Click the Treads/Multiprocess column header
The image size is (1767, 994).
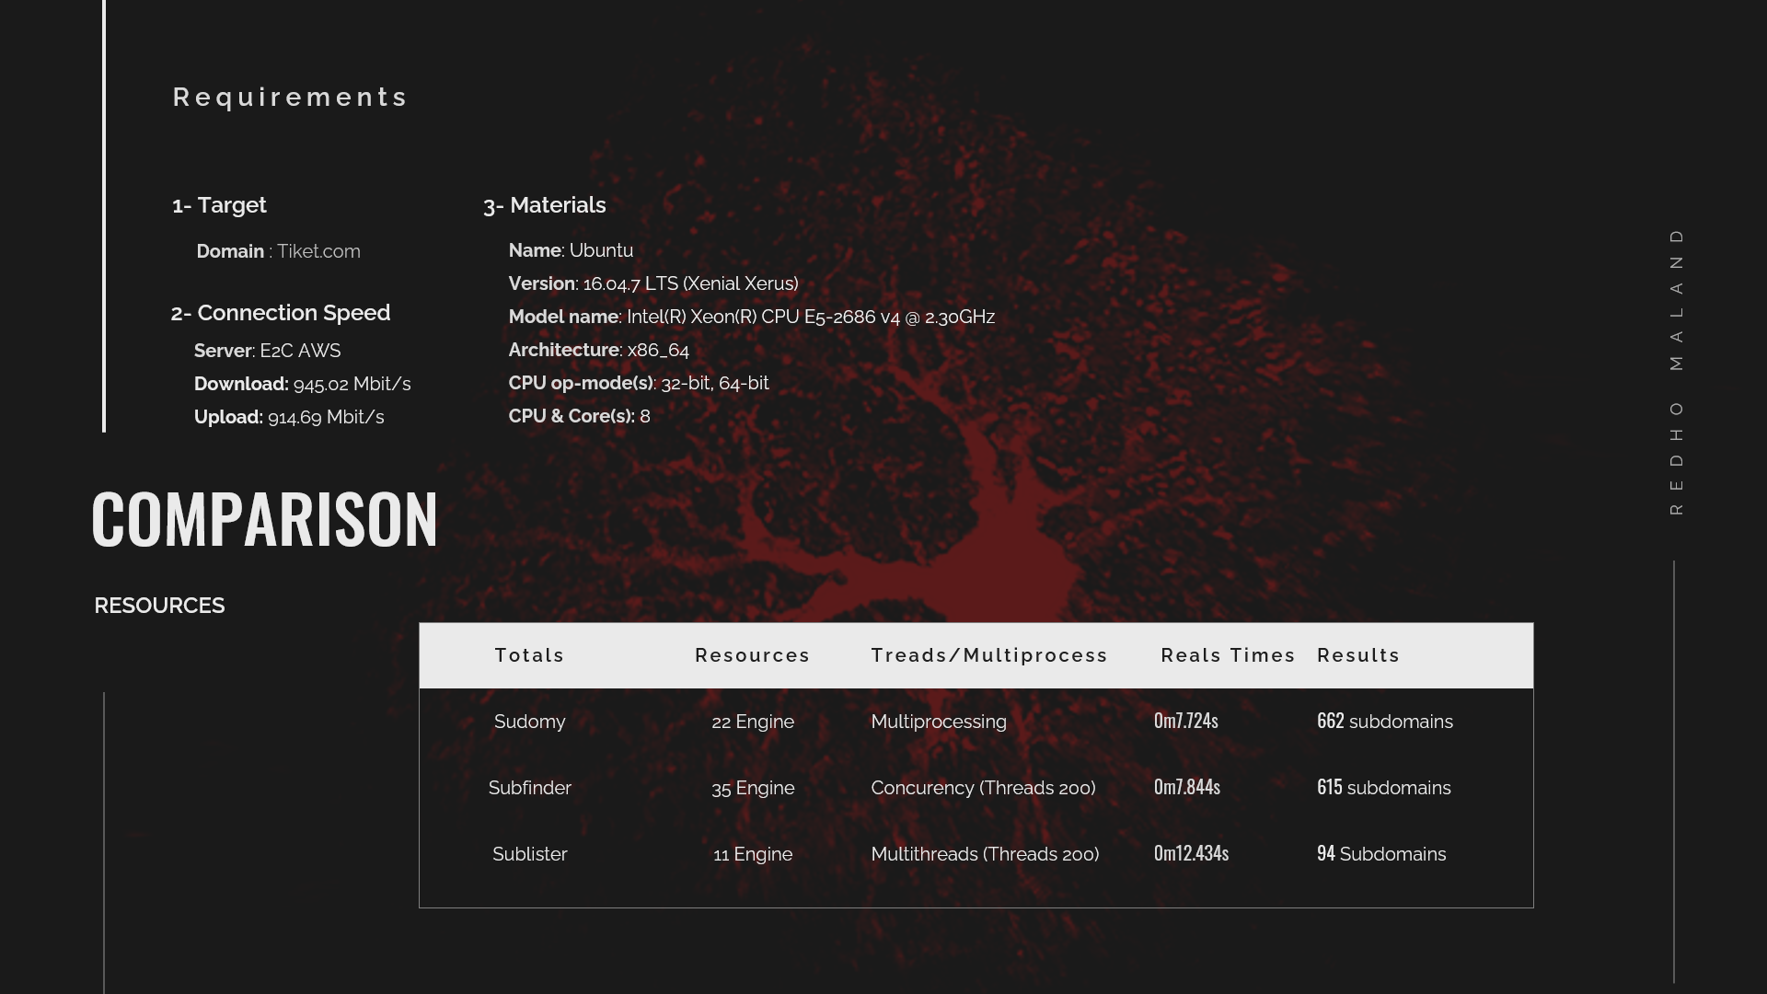(989, 655)
